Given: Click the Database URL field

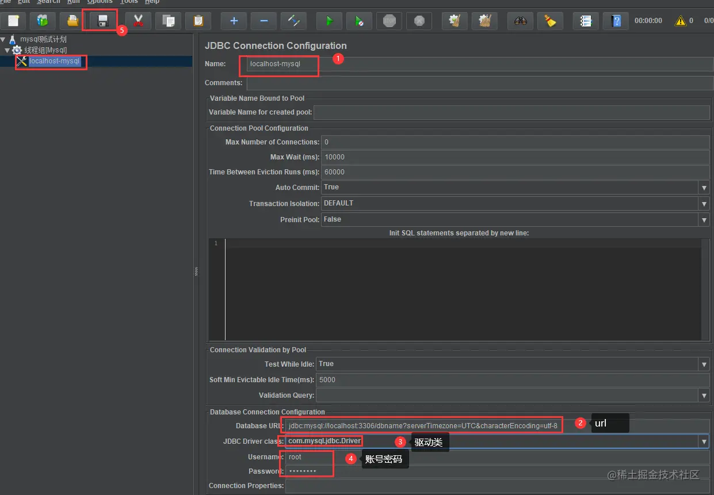Looking at the screenshot, I should (x=498, y=426).
